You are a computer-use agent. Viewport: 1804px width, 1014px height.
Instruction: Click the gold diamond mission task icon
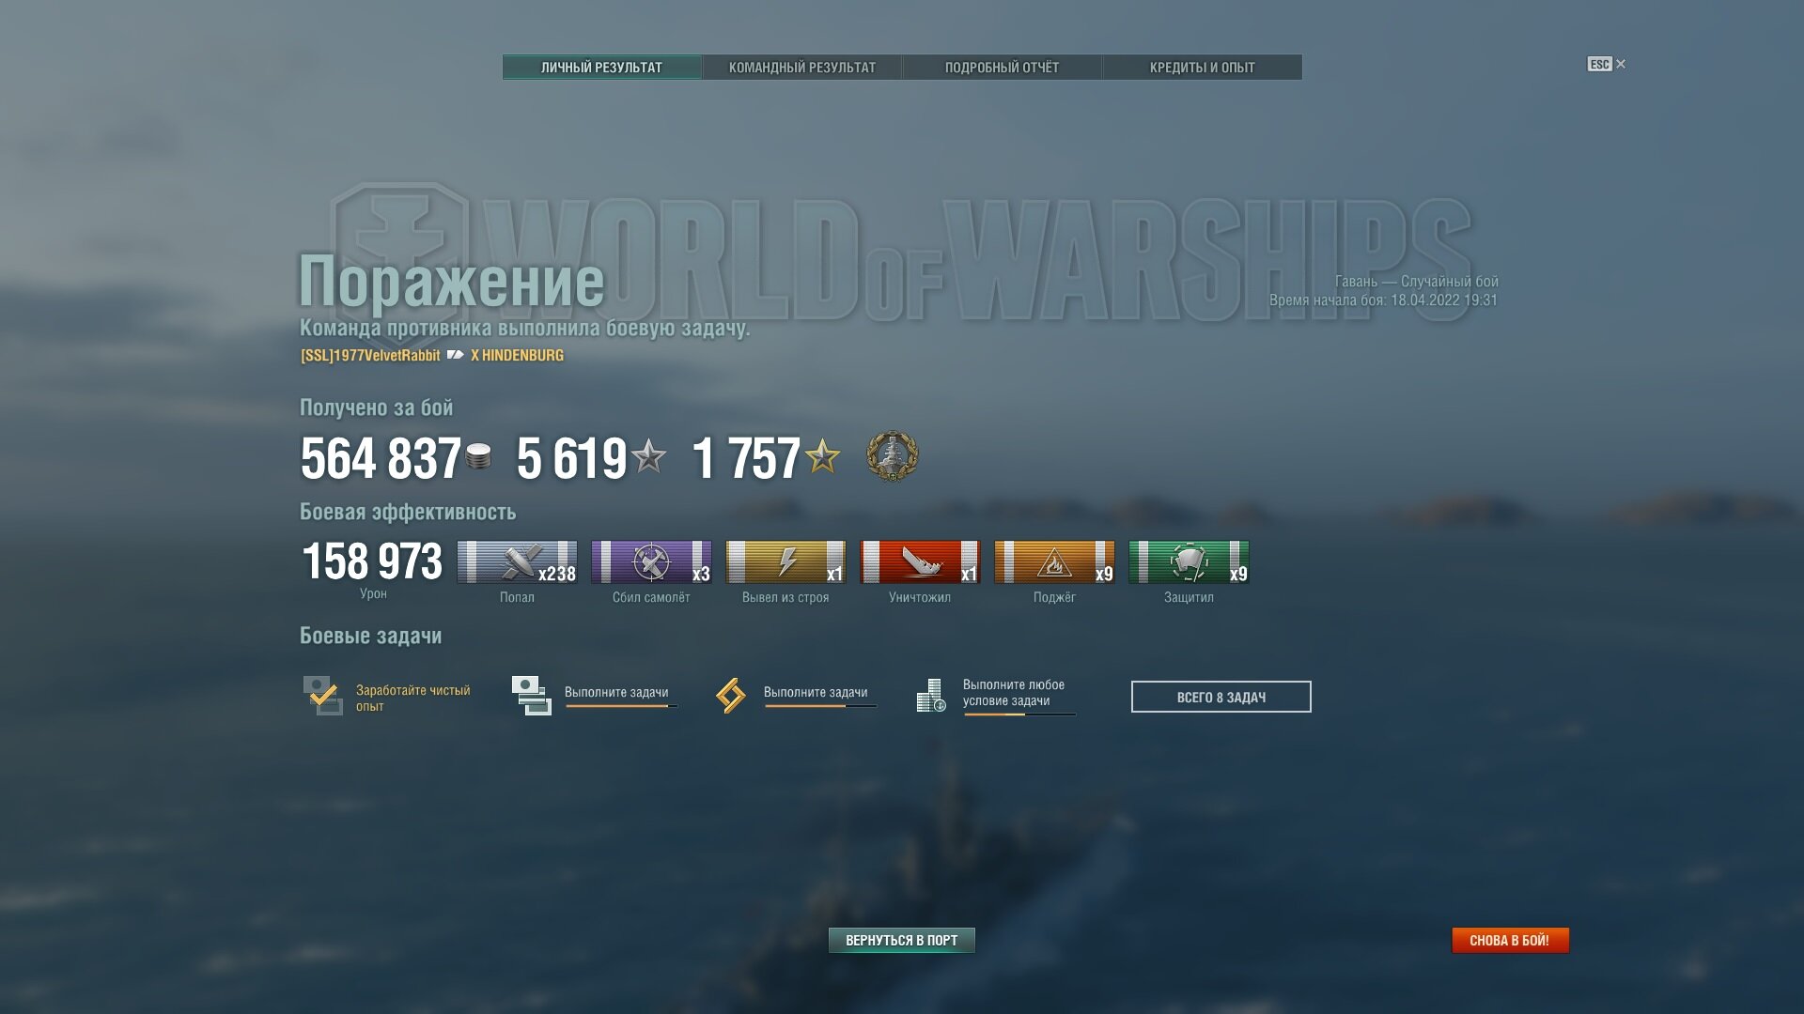(730, 696)
